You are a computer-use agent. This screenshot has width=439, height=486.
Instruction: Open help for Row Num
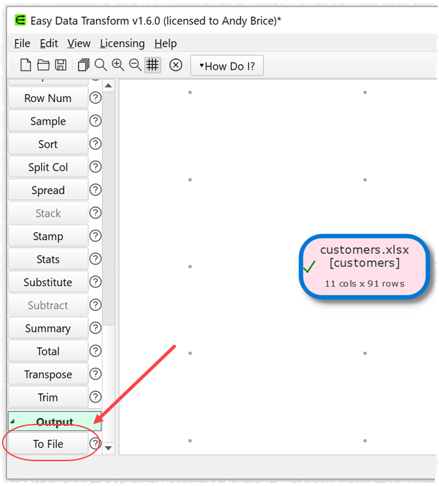pos(96,97)
